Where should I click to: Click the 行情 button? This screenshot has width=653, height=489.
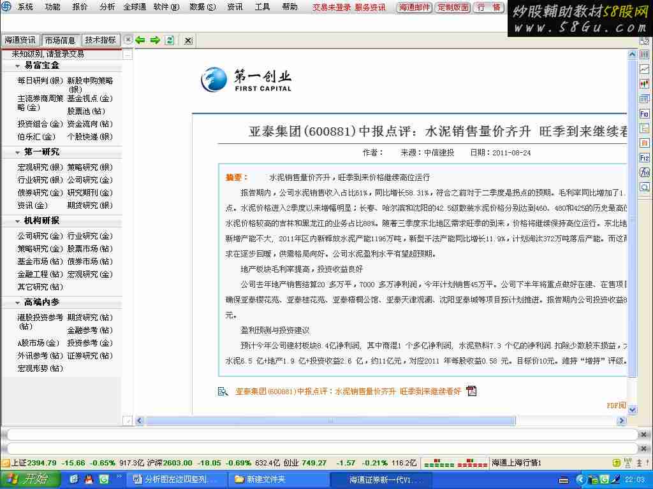pos(489,7)
